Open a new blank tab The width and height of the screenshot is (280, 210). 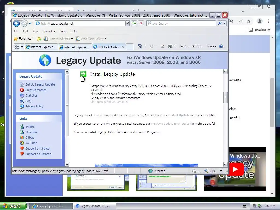[130, 47]
